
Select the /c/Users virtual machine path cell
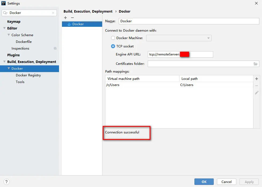pos(142,85)
